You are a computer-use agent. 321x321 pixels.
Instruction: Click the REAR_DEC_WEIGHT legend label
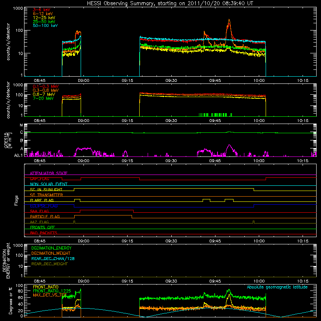point(49,264)
